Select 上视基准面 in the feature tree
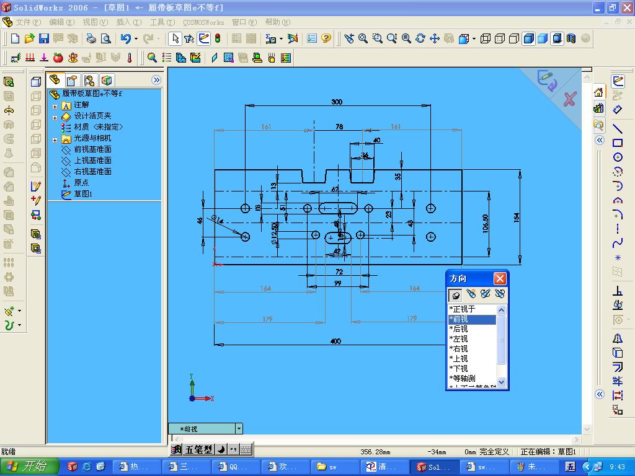The image size is (635, 476). coord(92,161)
